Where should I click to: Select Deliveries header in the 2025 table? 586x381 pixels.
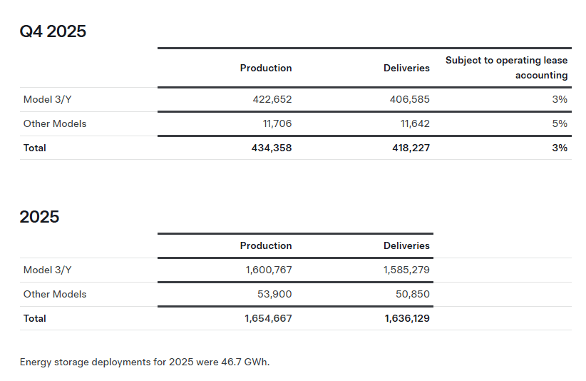click(406, 246)
